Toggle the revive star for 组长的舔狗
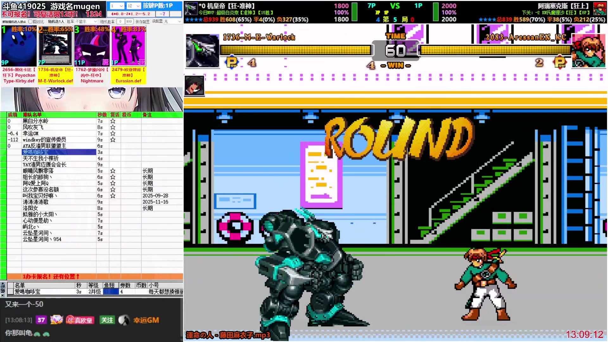 113,177
